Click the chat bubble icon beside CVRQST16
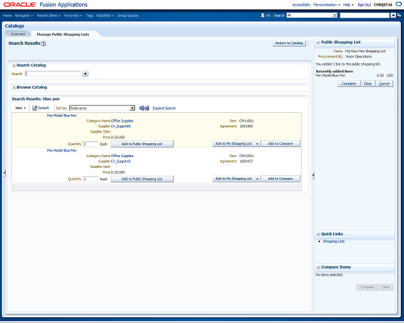Screen dimensions: 404x323 (x=398, y=4)
